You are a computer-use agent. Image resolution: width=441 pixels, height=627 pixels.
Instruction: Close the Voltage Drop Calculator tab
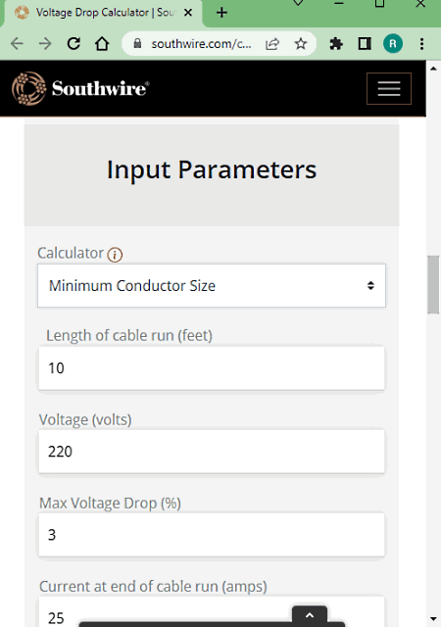tap(188, 13)
